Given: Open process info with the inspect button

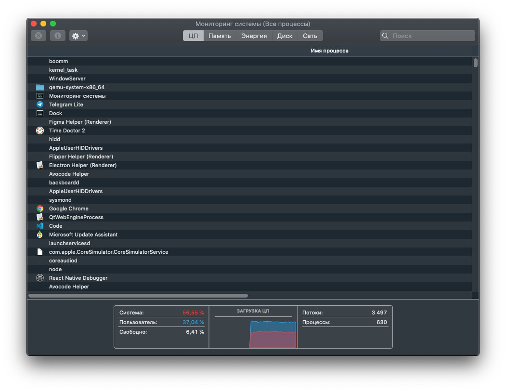Looking at the screenshot, I should [58, 36].
